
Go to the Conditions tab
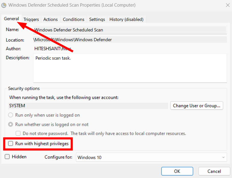[74, 20]
